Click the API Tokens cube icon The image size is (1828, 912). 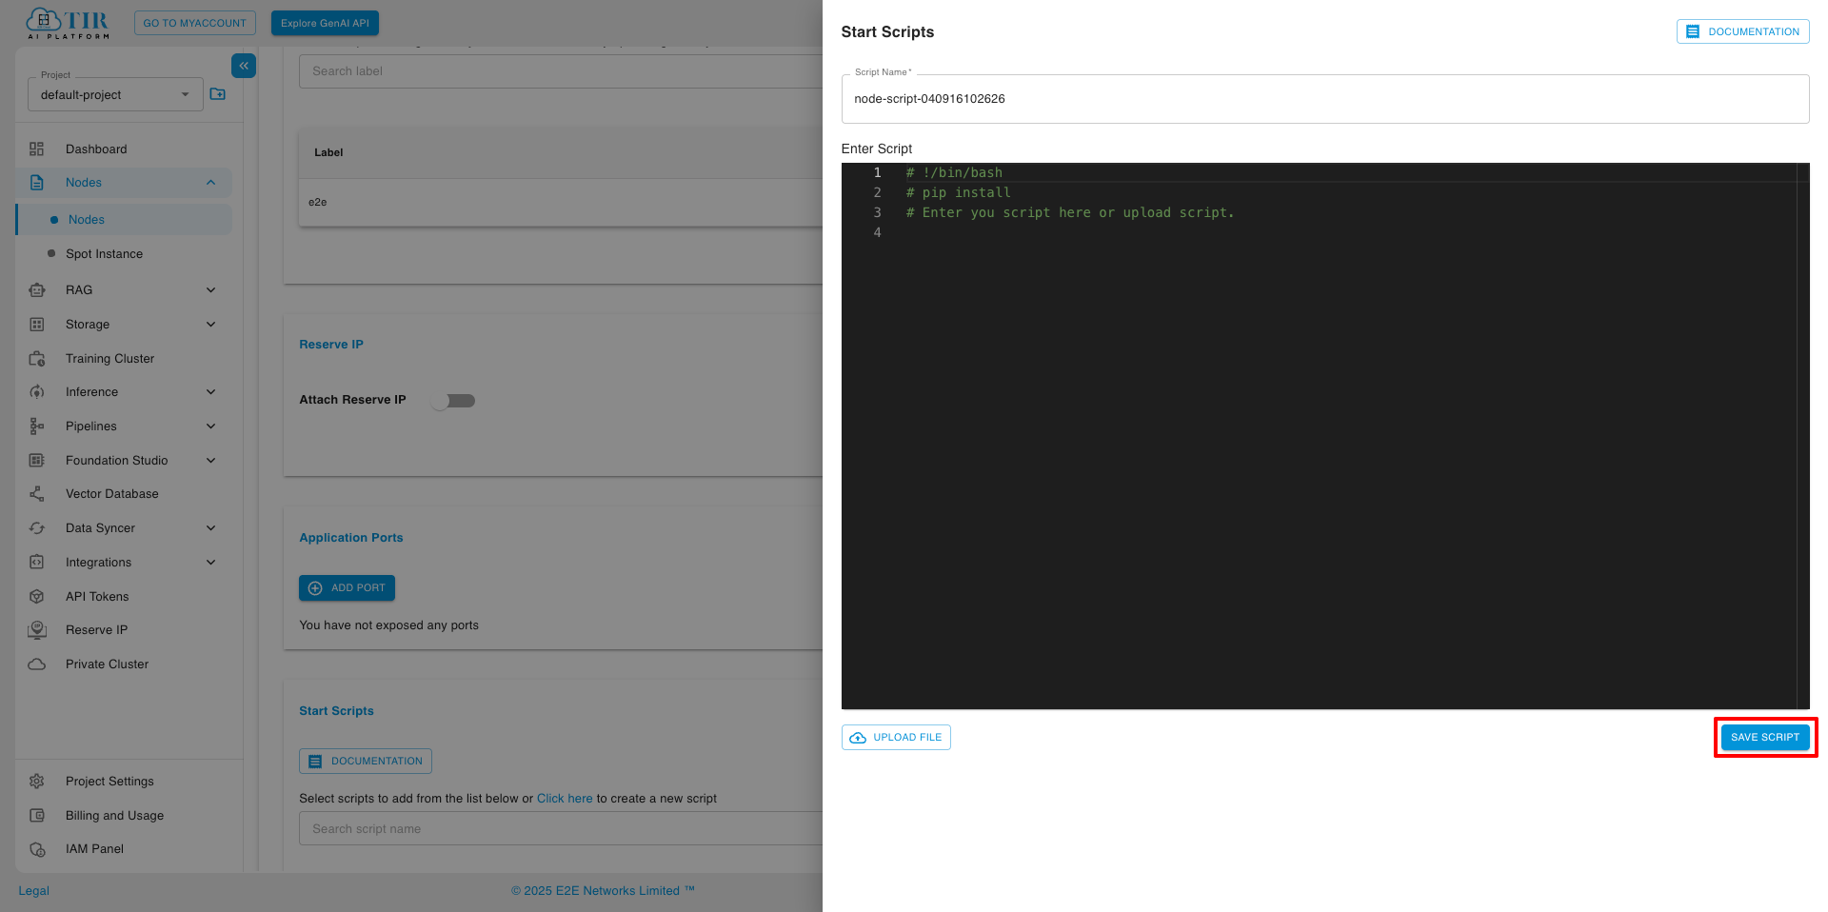click(x=37, y=597)
